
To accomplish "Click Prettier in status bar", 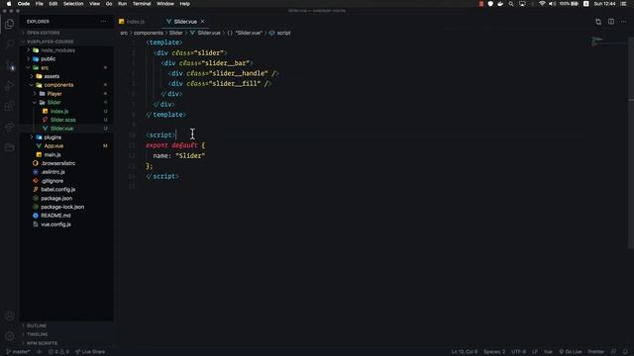I will (596, 352).
